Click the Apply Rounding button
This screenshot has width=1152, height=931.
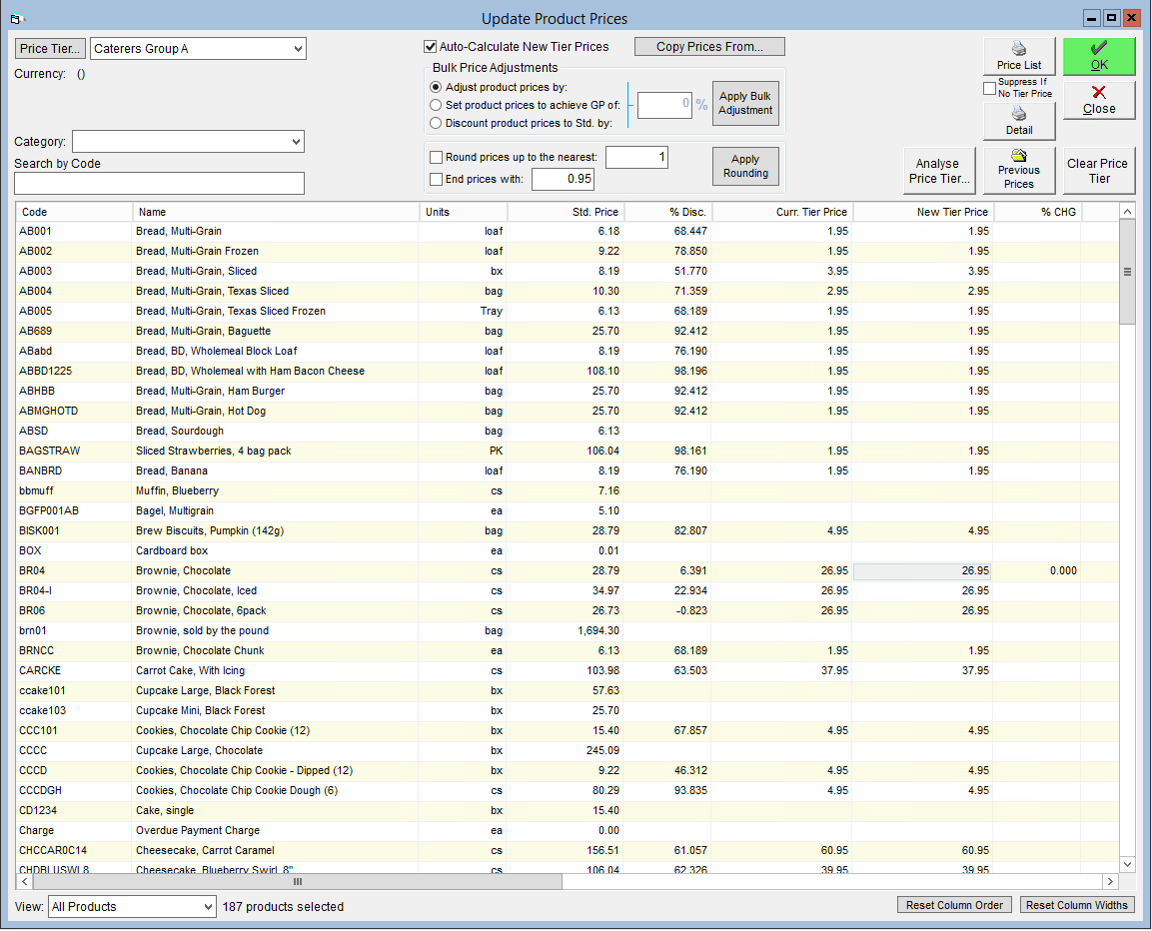coord(745,167)
